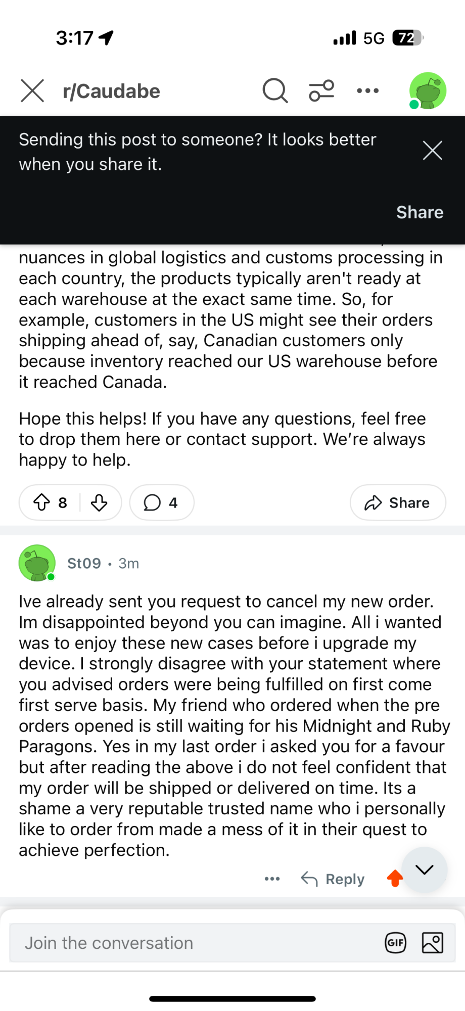
Task: Tap Share in the dark banner
Action: (420, 212)
